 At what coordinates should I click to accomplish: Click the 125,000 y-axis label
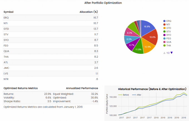[x=113, y=106]
